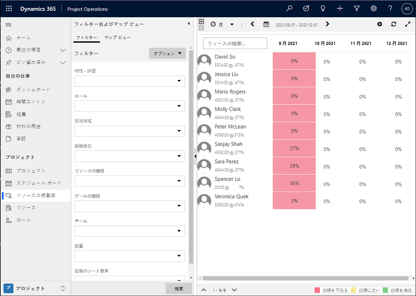Collapse filter panel with header left arrow
Screen dimensions: 416x296
(189, 23)
